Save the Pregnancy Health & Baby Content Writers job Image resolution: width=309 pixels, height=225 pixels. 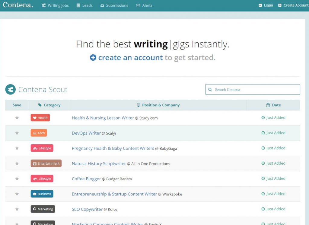[17, 148]
